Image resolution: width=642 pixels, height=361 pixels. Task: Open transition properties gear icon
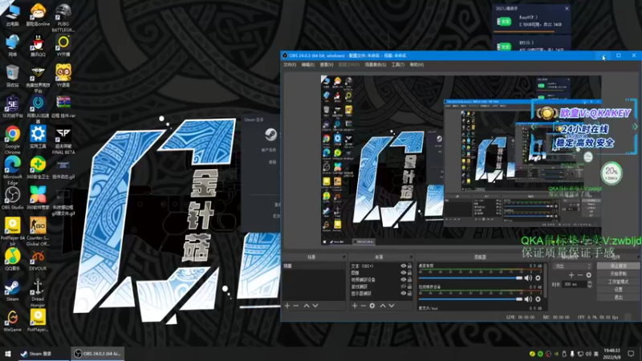(589, 275)
